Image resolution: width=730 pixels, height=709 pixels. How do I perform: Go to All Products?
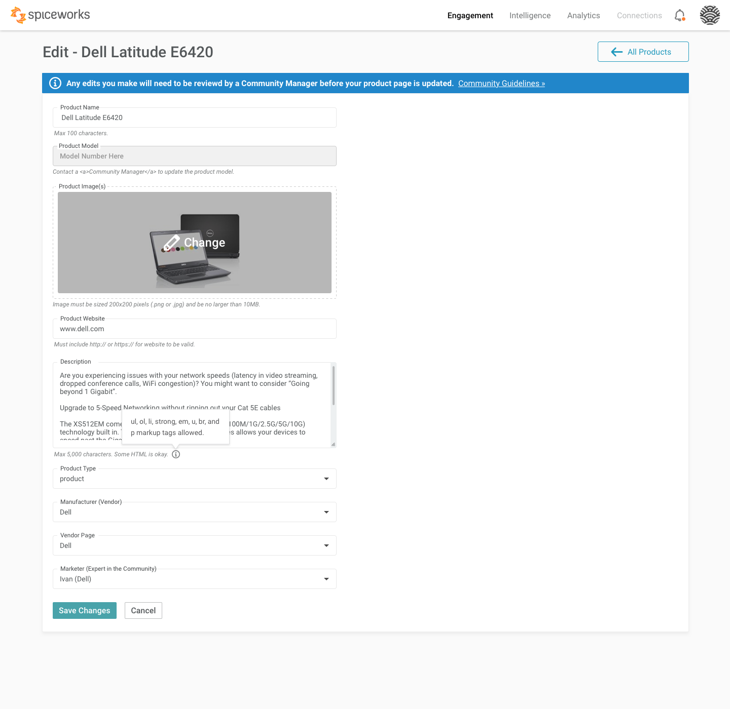643,52
